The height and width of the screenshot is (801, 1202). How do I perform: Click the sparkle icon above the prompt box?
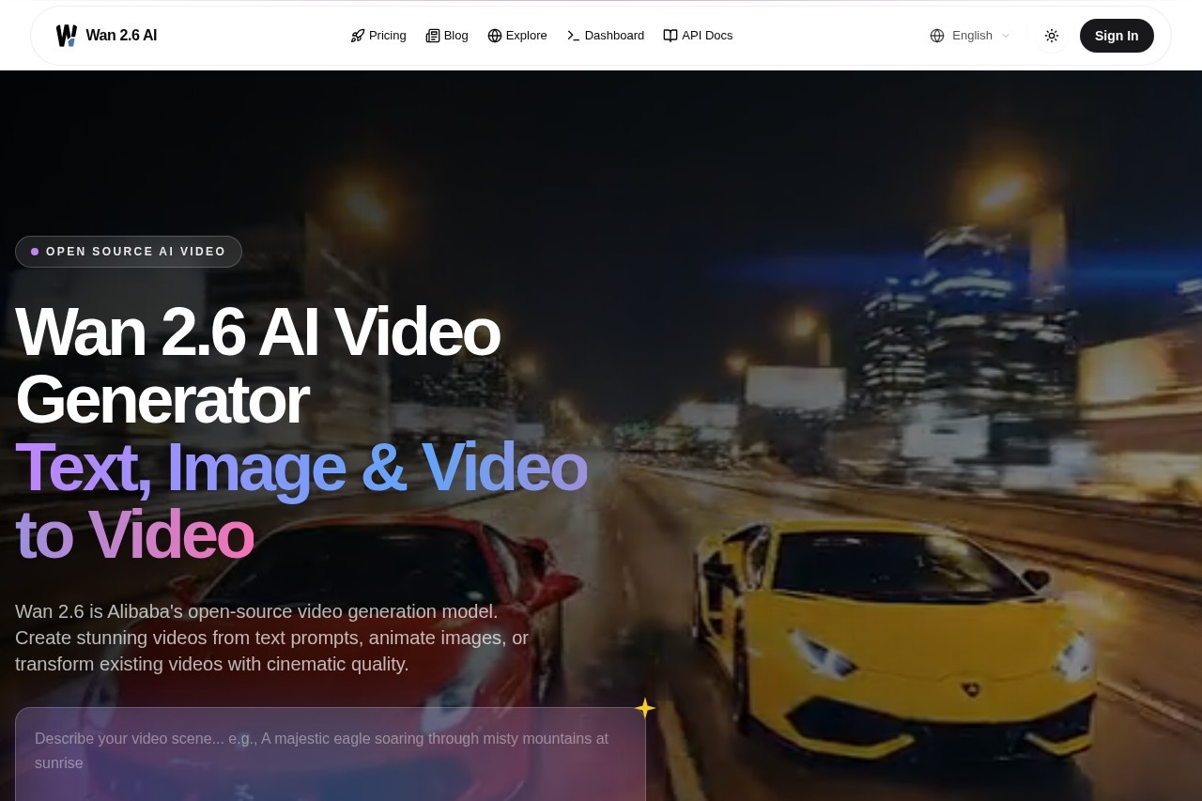click(x=645, y=707)
